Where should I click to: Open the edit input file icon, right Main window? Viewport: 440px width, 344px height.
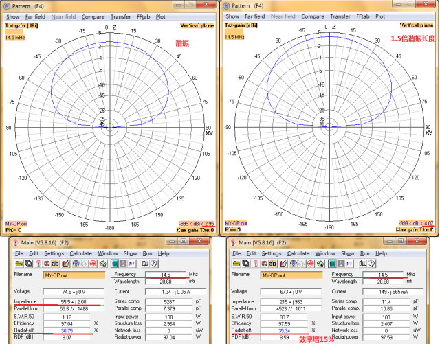click(x=283, y=264)
